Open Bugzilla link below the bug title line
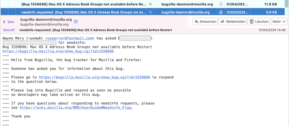The height and width of the screenshot is (126, 289). coord(58,51)
